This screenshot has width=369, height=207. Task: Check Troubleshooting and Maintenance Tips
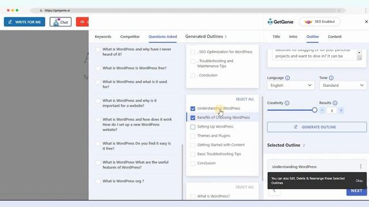tap(193, 62)
